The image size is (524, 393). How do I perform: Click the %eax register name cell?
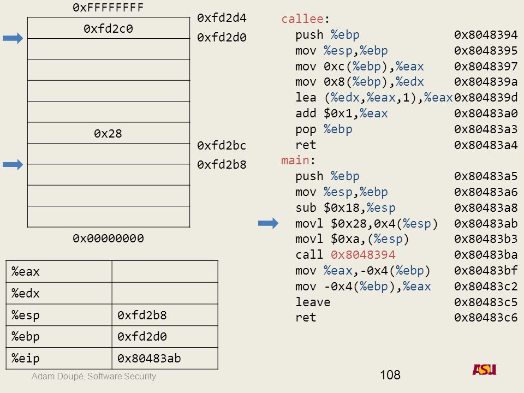[59, 272]
